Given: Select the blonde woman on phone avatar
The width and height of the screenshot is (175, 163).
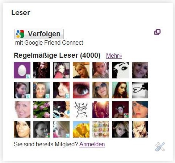Looking at the screenshot, I should (140, 129).
